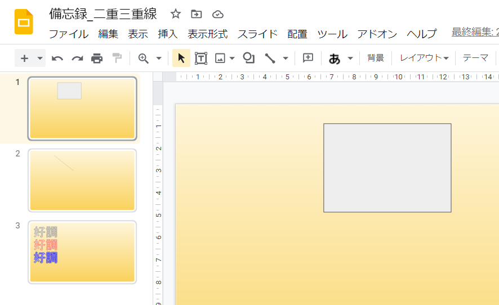The width and height of the screenshot is (499, 305).
Task: Open the 配置 menu
Action: 297,34
